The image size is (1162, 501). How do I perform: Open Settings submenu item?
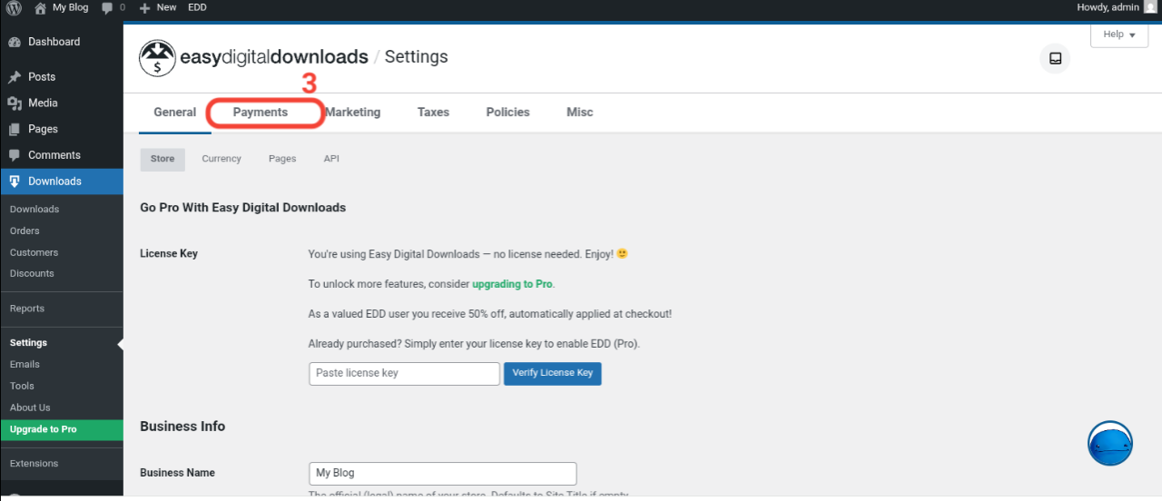(28, 343)
